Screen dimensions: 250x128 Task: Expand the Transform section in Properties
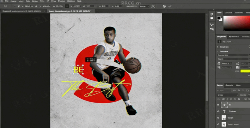pyautogui.click(x=218, y=47)
